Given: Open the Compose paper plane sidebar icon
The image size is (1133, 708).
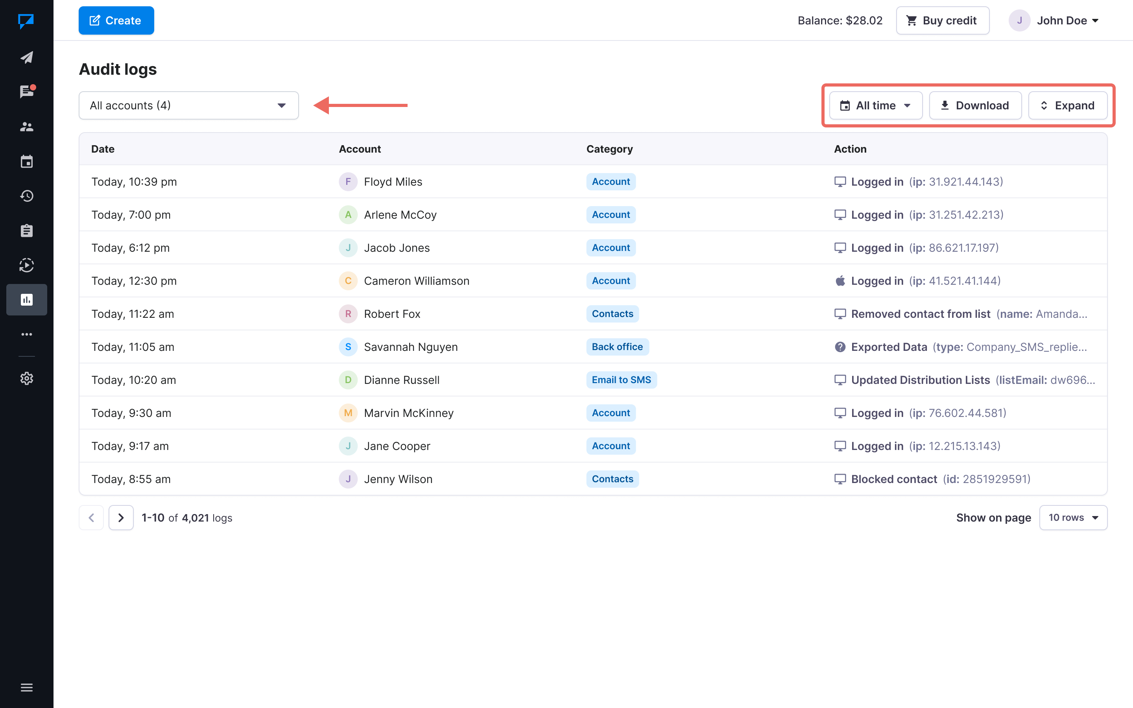Looking at the screenshot, I should pyautogui.click(x=27, y=57).
